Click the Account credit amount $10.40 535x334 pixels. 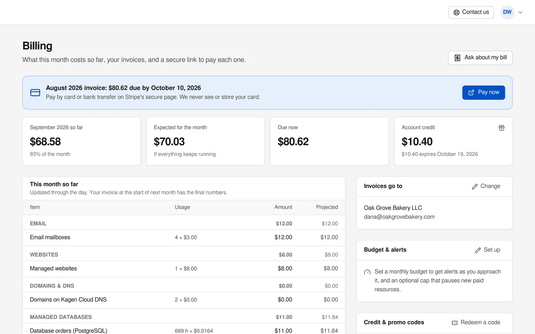click(x=417, y=141)
